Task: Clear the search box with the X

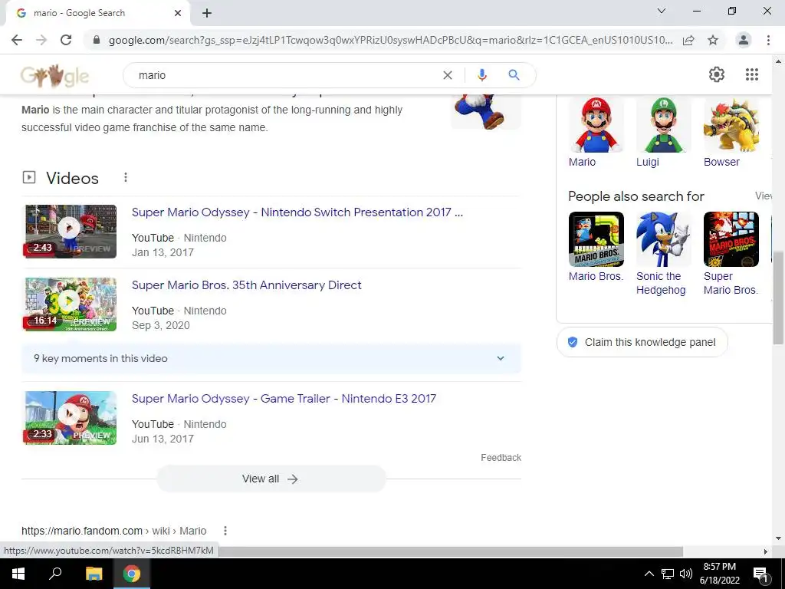Action: [x=448, y=75]
